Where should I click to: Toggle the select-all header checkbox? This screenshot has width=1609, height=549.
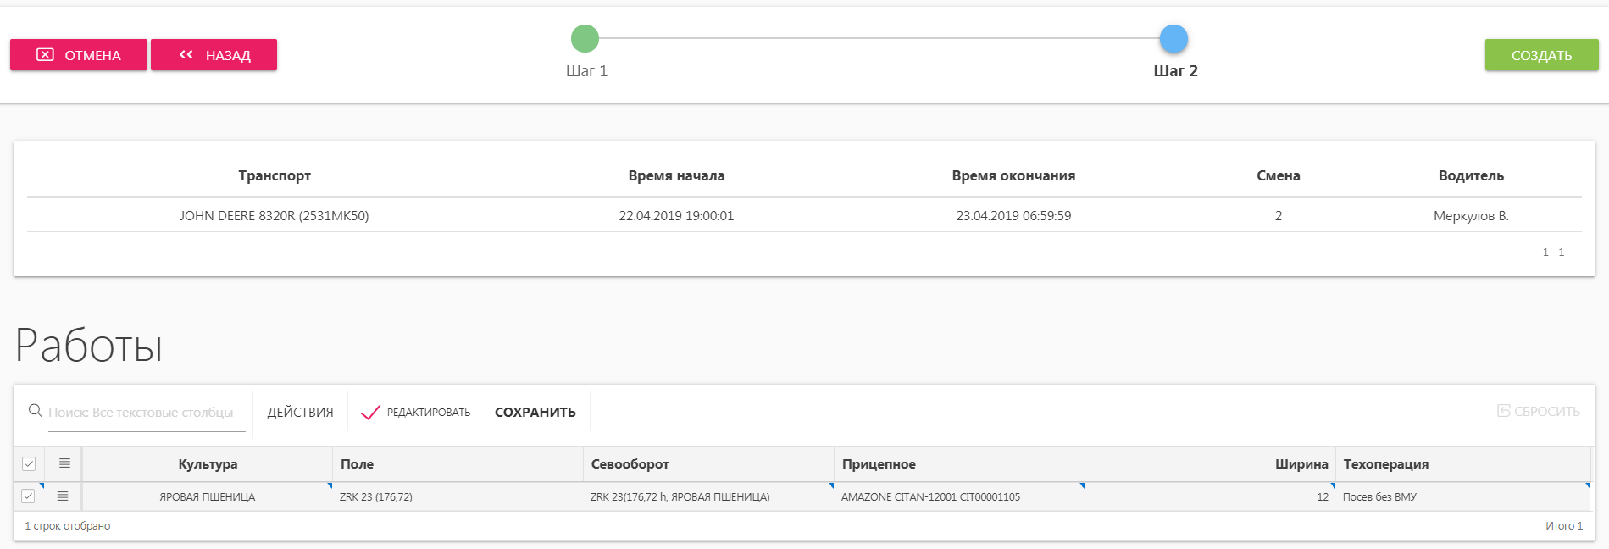coord(29,463)
